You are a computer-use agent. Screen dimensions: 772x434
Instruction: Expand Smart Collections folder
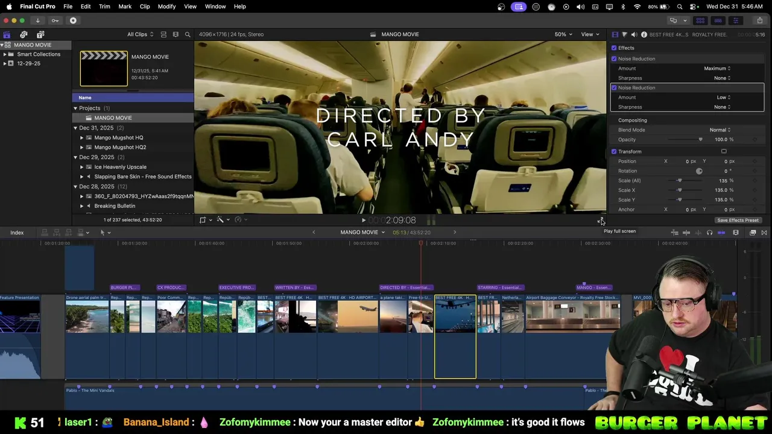[5, 54]
